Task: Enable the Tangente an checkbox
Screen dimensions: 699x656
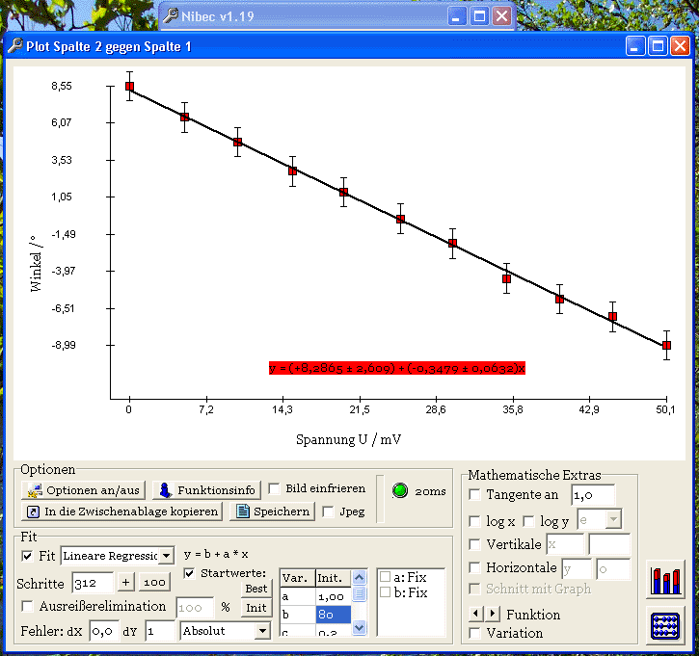Action: (x=474, y=495)
